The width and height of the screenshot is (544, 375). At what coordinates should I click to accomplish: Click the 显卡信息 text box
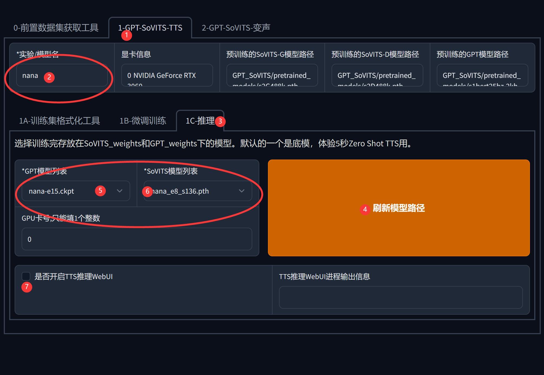pos(167,75)
